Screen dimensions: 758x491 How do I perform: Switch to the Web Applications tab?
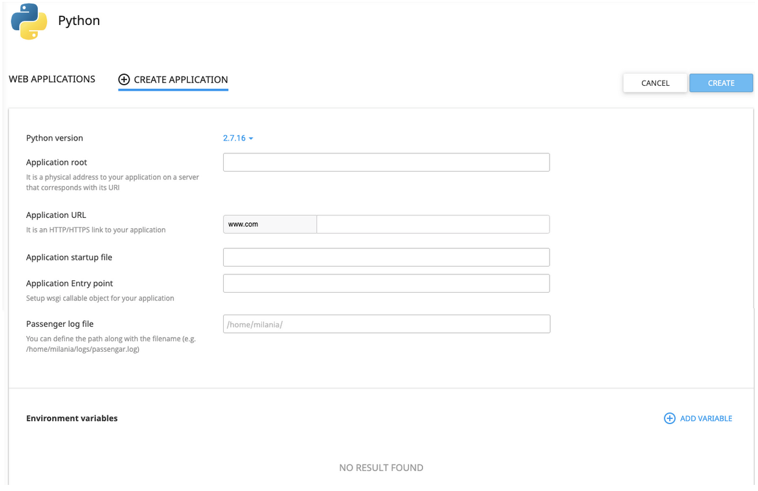(x=52, y=79)
